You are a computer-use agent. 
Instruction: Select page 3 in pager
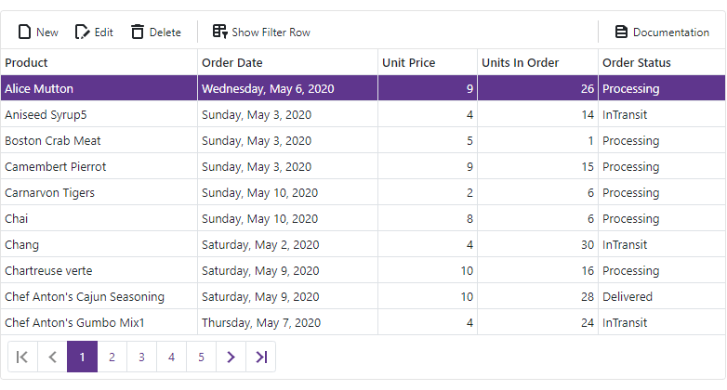click(x=141, y=357)
